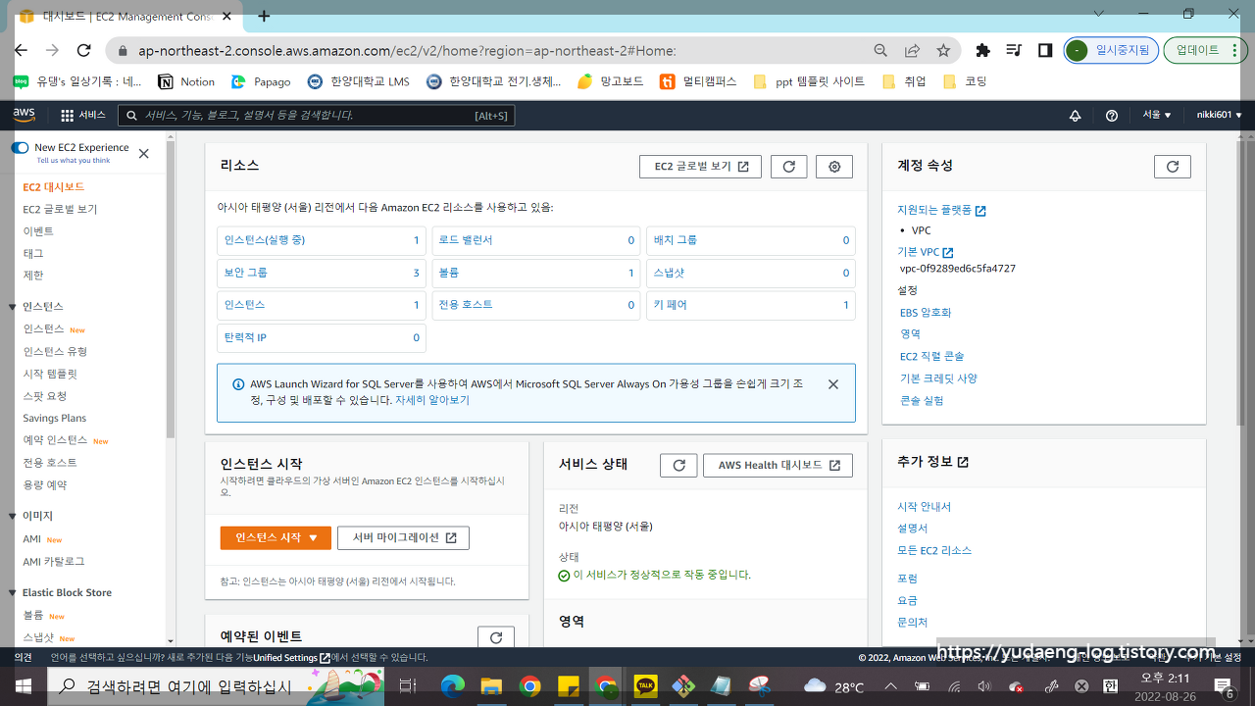The image size is (1255, 706).
Task: Open Microsoft Edge from the taskbar
Action: 453,686
